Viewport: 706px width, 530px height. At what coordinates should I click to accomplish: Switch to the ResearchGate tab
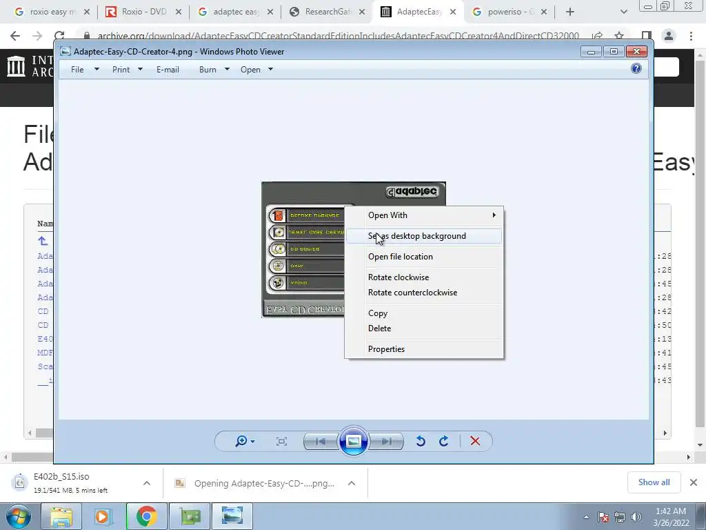point(327,12)
